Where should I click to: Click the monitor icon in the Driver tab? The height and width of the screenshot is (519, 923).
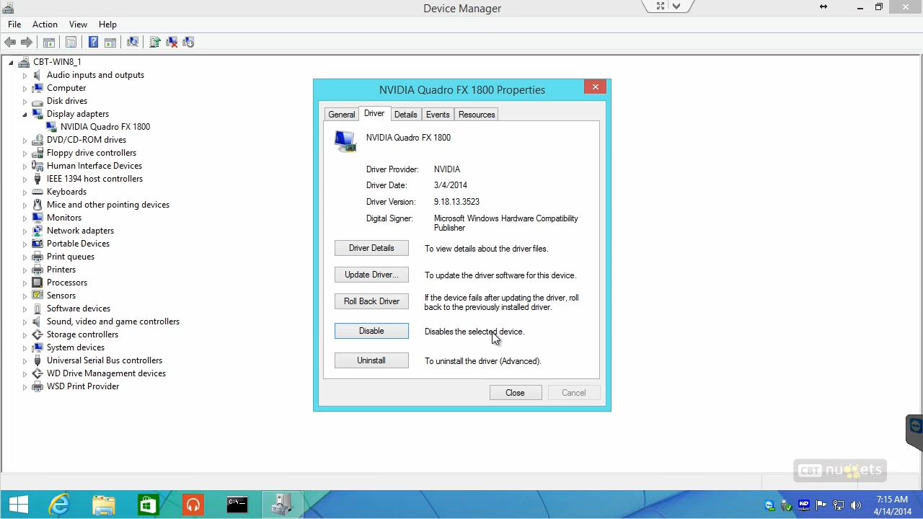click(345, 141)
